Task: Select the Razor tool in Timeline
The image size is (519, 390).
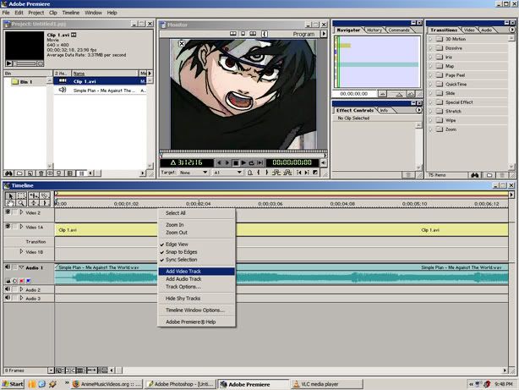Action: (x=45, y=195)
